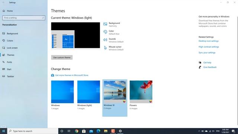Image resolution: width=238 pixels, height=134 pixels.
Task: Click the clock and date in taskbar
Action: (x=225, y=131)
